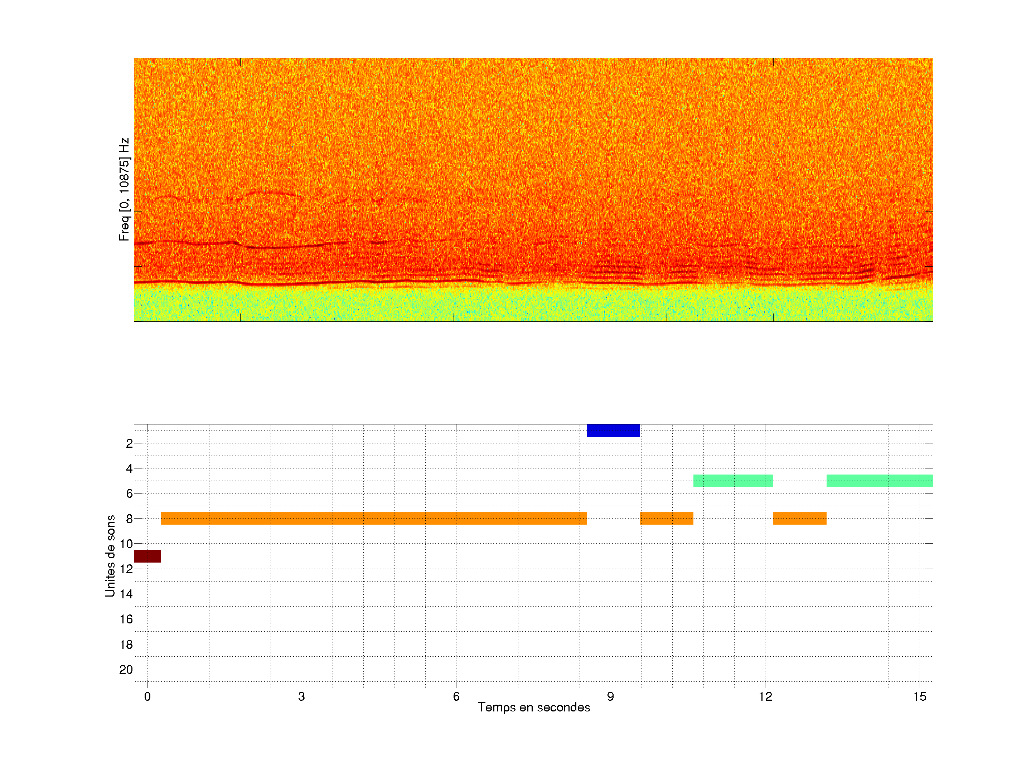Click the y-axis tick label 20
This screenshot has height=773, width=1031.
[x=126, y=670]
